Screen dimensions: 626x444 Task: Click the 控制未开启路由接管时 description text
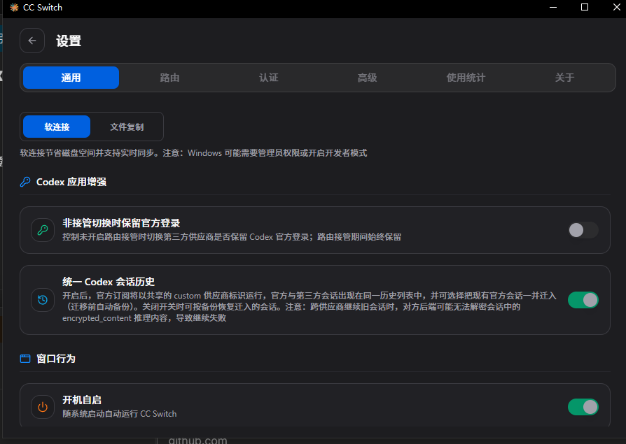click(x=232, y=237)
